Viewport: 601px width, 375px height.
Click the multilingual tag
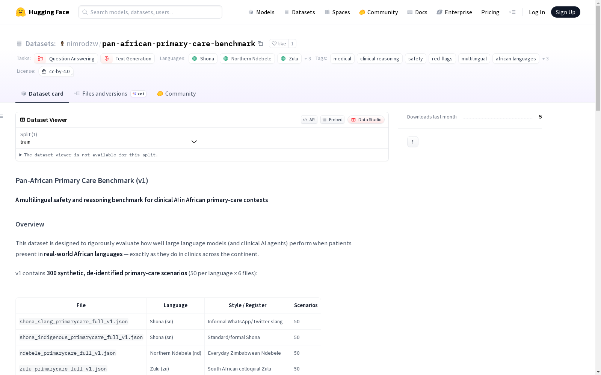pos(474,58)
